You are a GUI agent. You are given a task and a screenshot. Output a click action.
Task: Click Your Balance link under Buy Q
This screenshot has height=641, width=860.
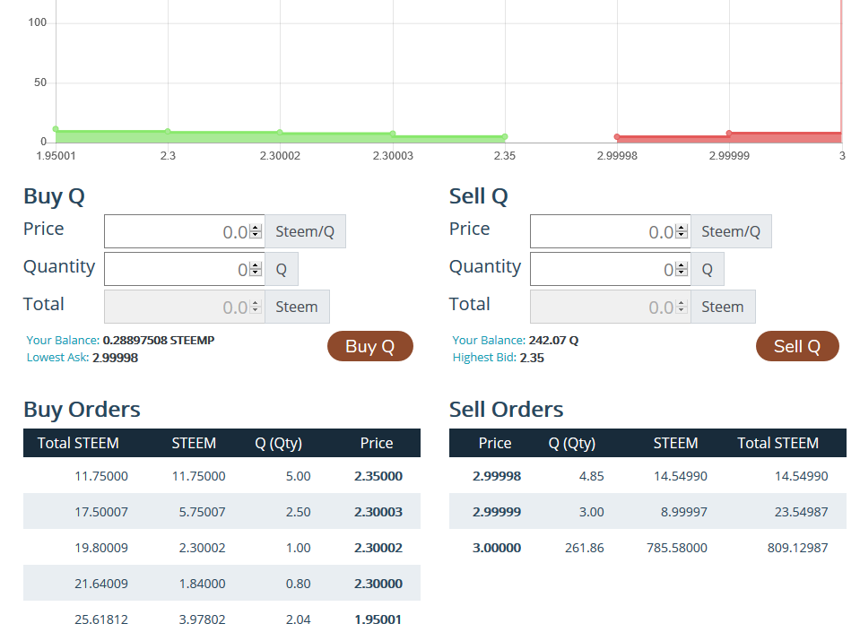coord(63,341)
